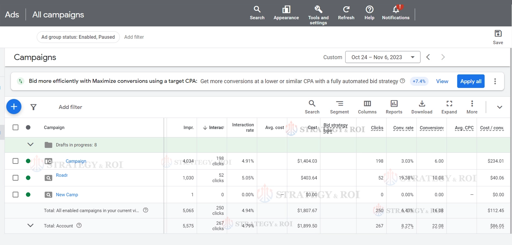
Task: Open Tools and settings menu
Action: [x=318, y=15]
